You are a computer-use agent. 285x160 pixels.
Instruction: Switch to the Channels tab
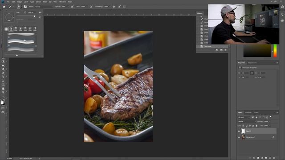[x=248, y=112]
